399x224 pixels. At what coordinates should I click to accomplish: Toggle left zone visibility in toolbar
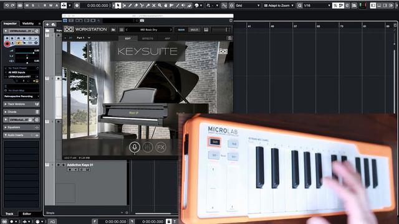coord(373,6)
